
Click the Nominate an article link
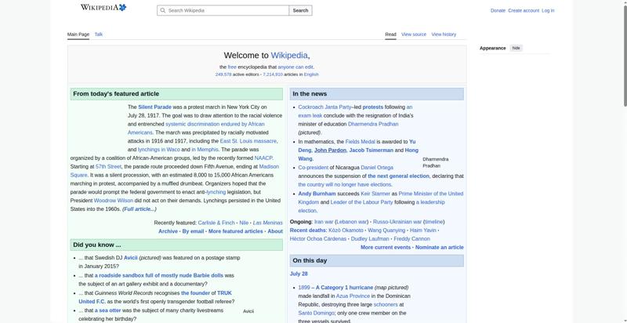440,248
